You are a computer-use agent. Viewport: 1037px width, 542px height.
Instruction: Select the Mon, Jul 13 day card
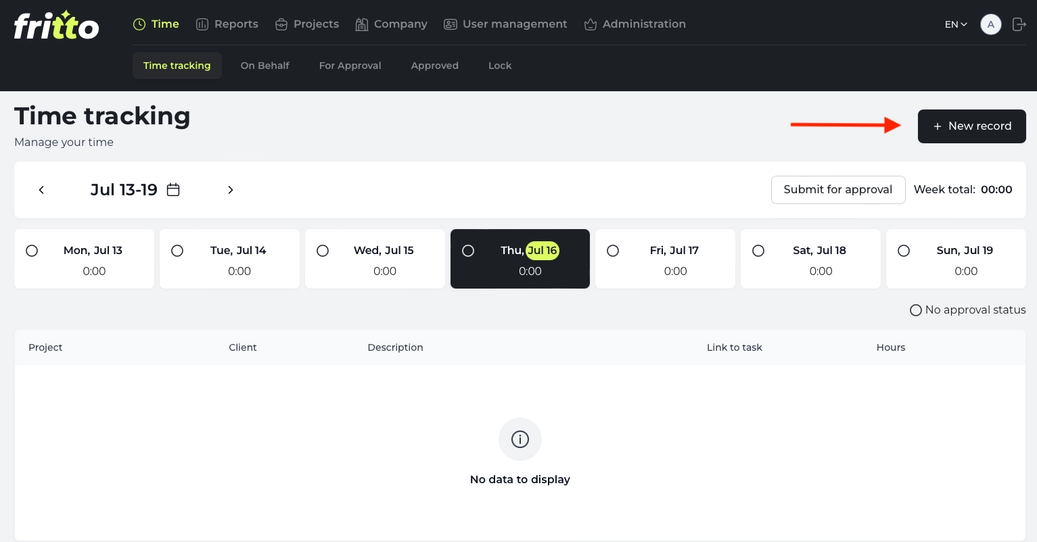point(85,259)
